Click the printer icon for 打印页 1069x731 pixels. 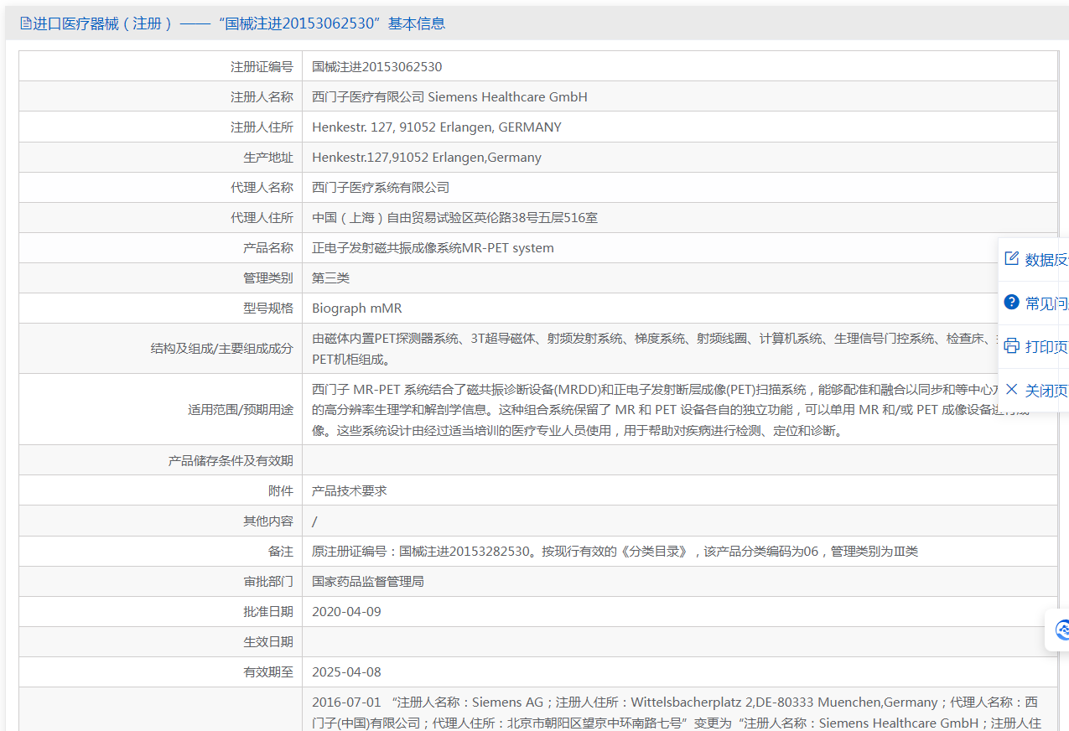[x=1012, y=345]
